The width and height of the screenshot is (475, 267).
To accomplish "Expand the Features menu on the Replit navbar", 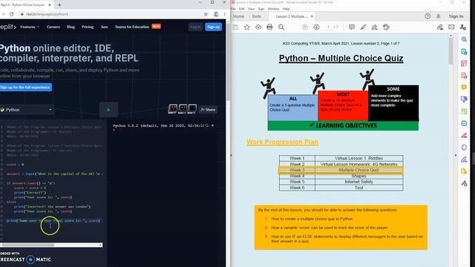I will pos(30,27).
